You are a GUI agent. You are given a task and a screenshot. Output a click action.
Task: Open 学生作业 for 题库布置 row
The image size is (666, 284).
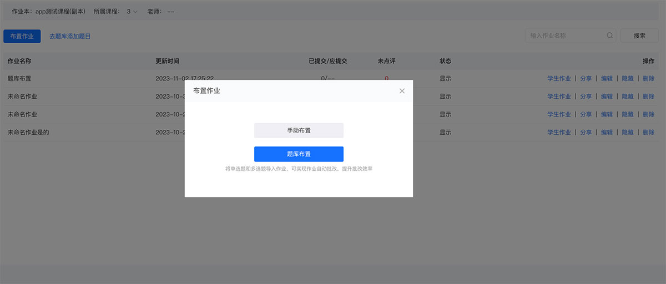559,79
